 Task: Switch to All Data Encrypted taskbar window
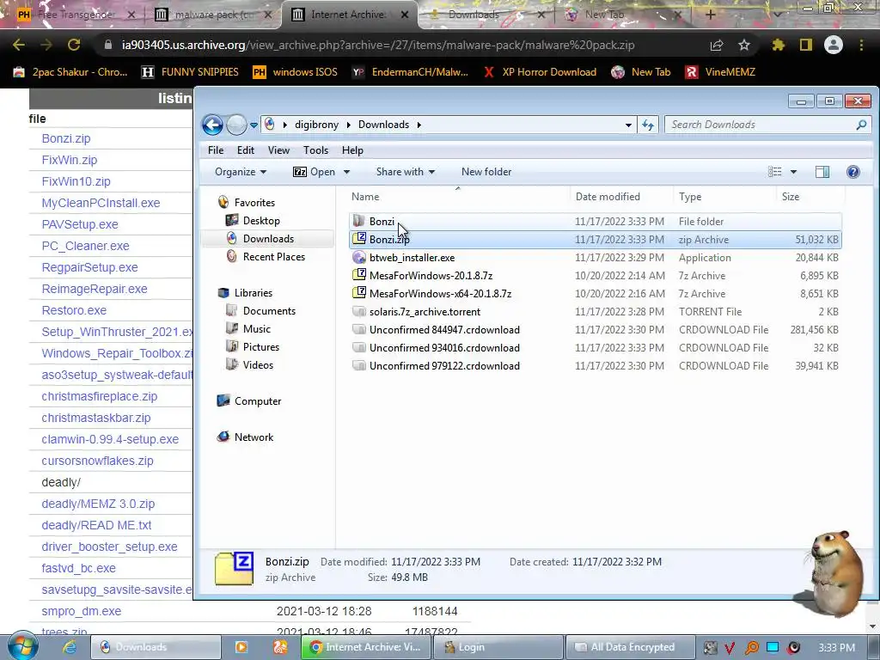[x=630, y=647]
